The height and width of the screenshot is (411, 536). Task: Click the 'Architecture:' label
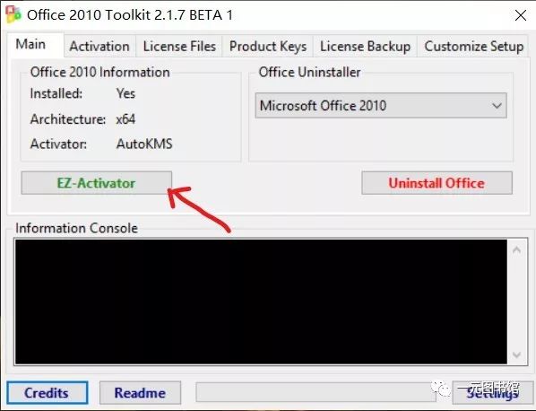[68, 119]
